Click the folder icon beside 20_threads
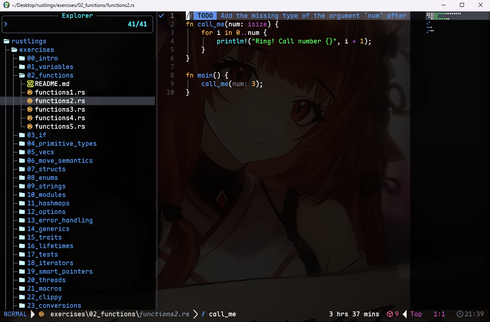 click(x=22, y=280)
